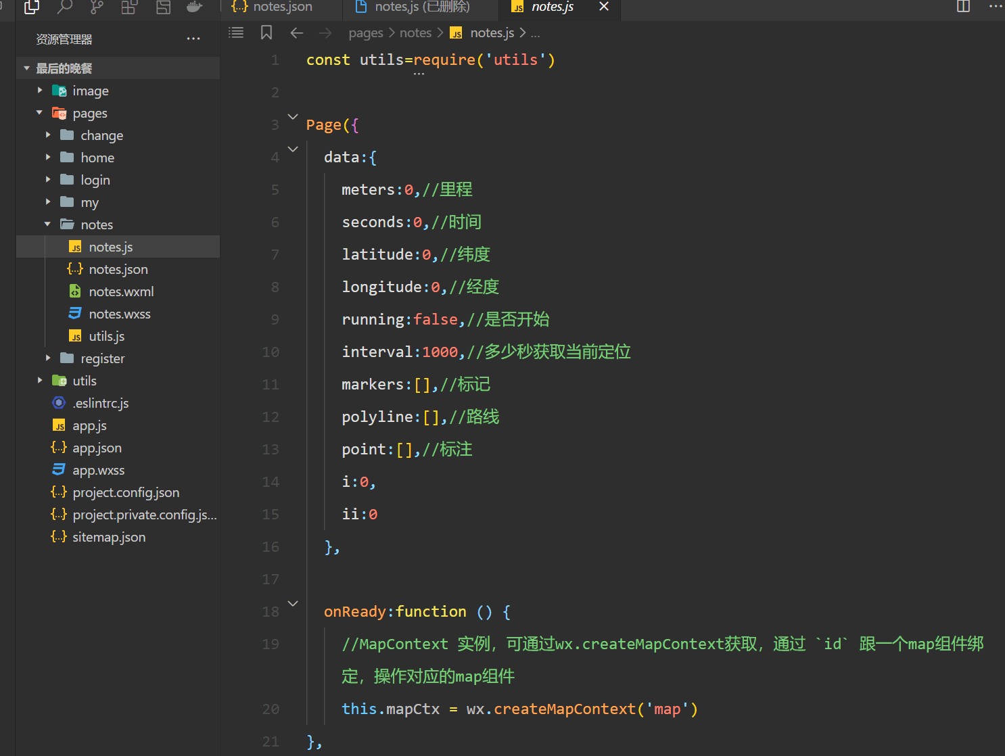Split the editor with the split icon
The image size is (1005, 756).
click(964, 7)
